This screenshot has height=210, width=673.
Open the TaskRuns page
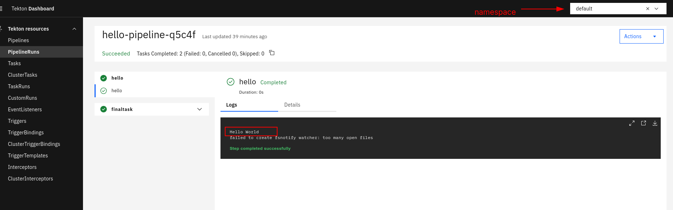pos(19,86)
